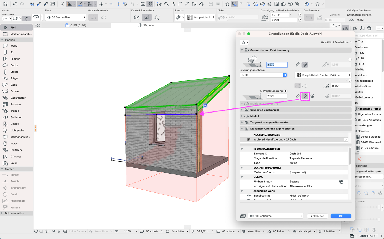
Task: Click the Undo arrow in toolbar
Action: click(x=15, y=4)
